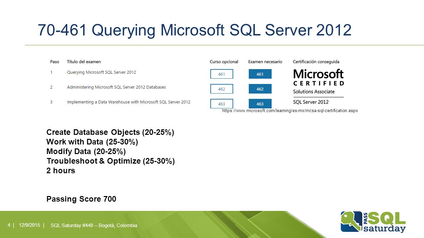Select row 'Querying Microsoft SQL Server 2012'
The image size is (424, 238).
click(x=101, y=72)
